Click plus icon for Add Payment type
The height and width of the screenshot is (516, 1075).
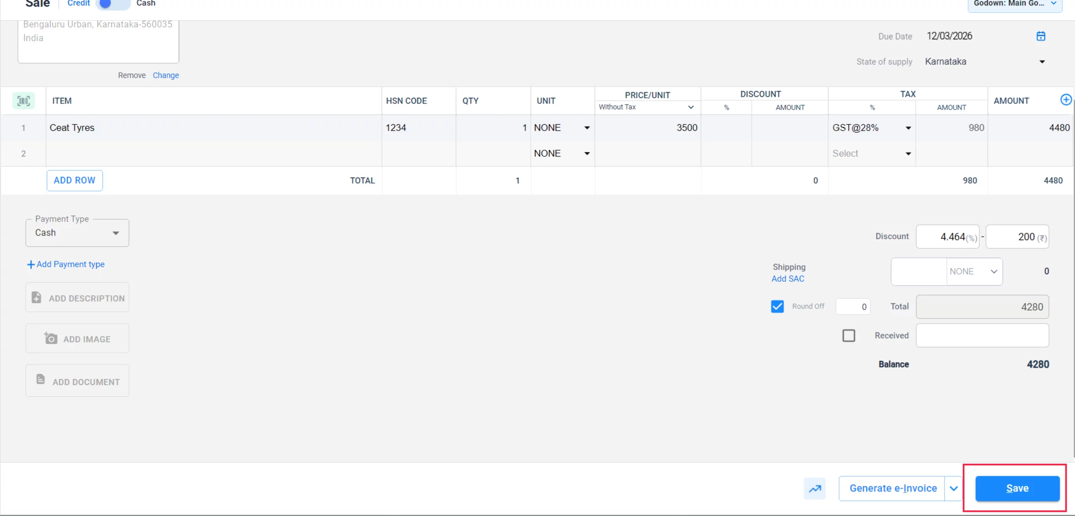click(31, 264)
